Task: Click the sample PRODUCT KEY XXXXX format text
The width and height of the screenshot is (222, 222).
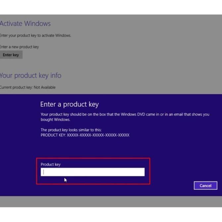Action: point(85,135)
